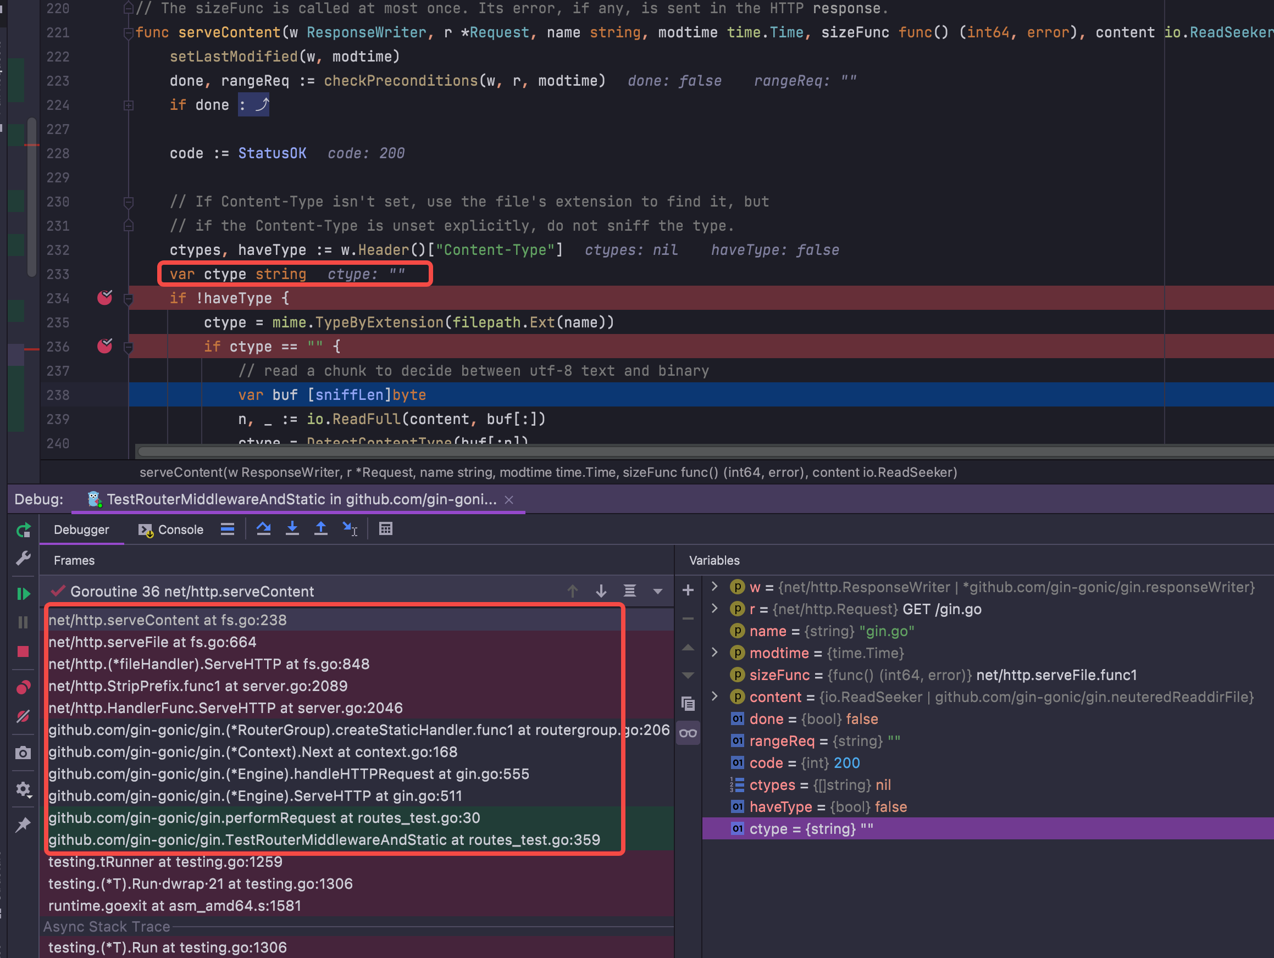Expand the r request variable
This screenshot has height=958, width=1274.
tap(714, 609)
